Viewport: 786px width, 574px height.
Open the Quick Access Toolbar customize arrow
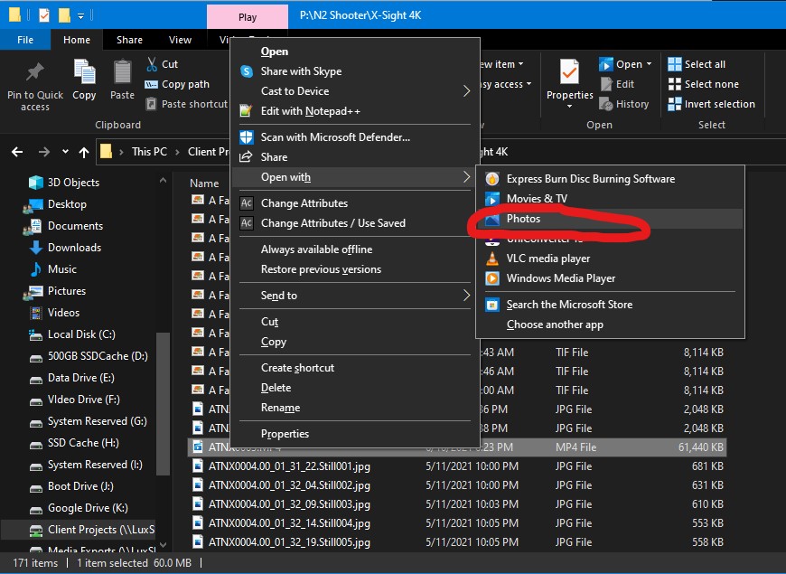click(80, 16)
